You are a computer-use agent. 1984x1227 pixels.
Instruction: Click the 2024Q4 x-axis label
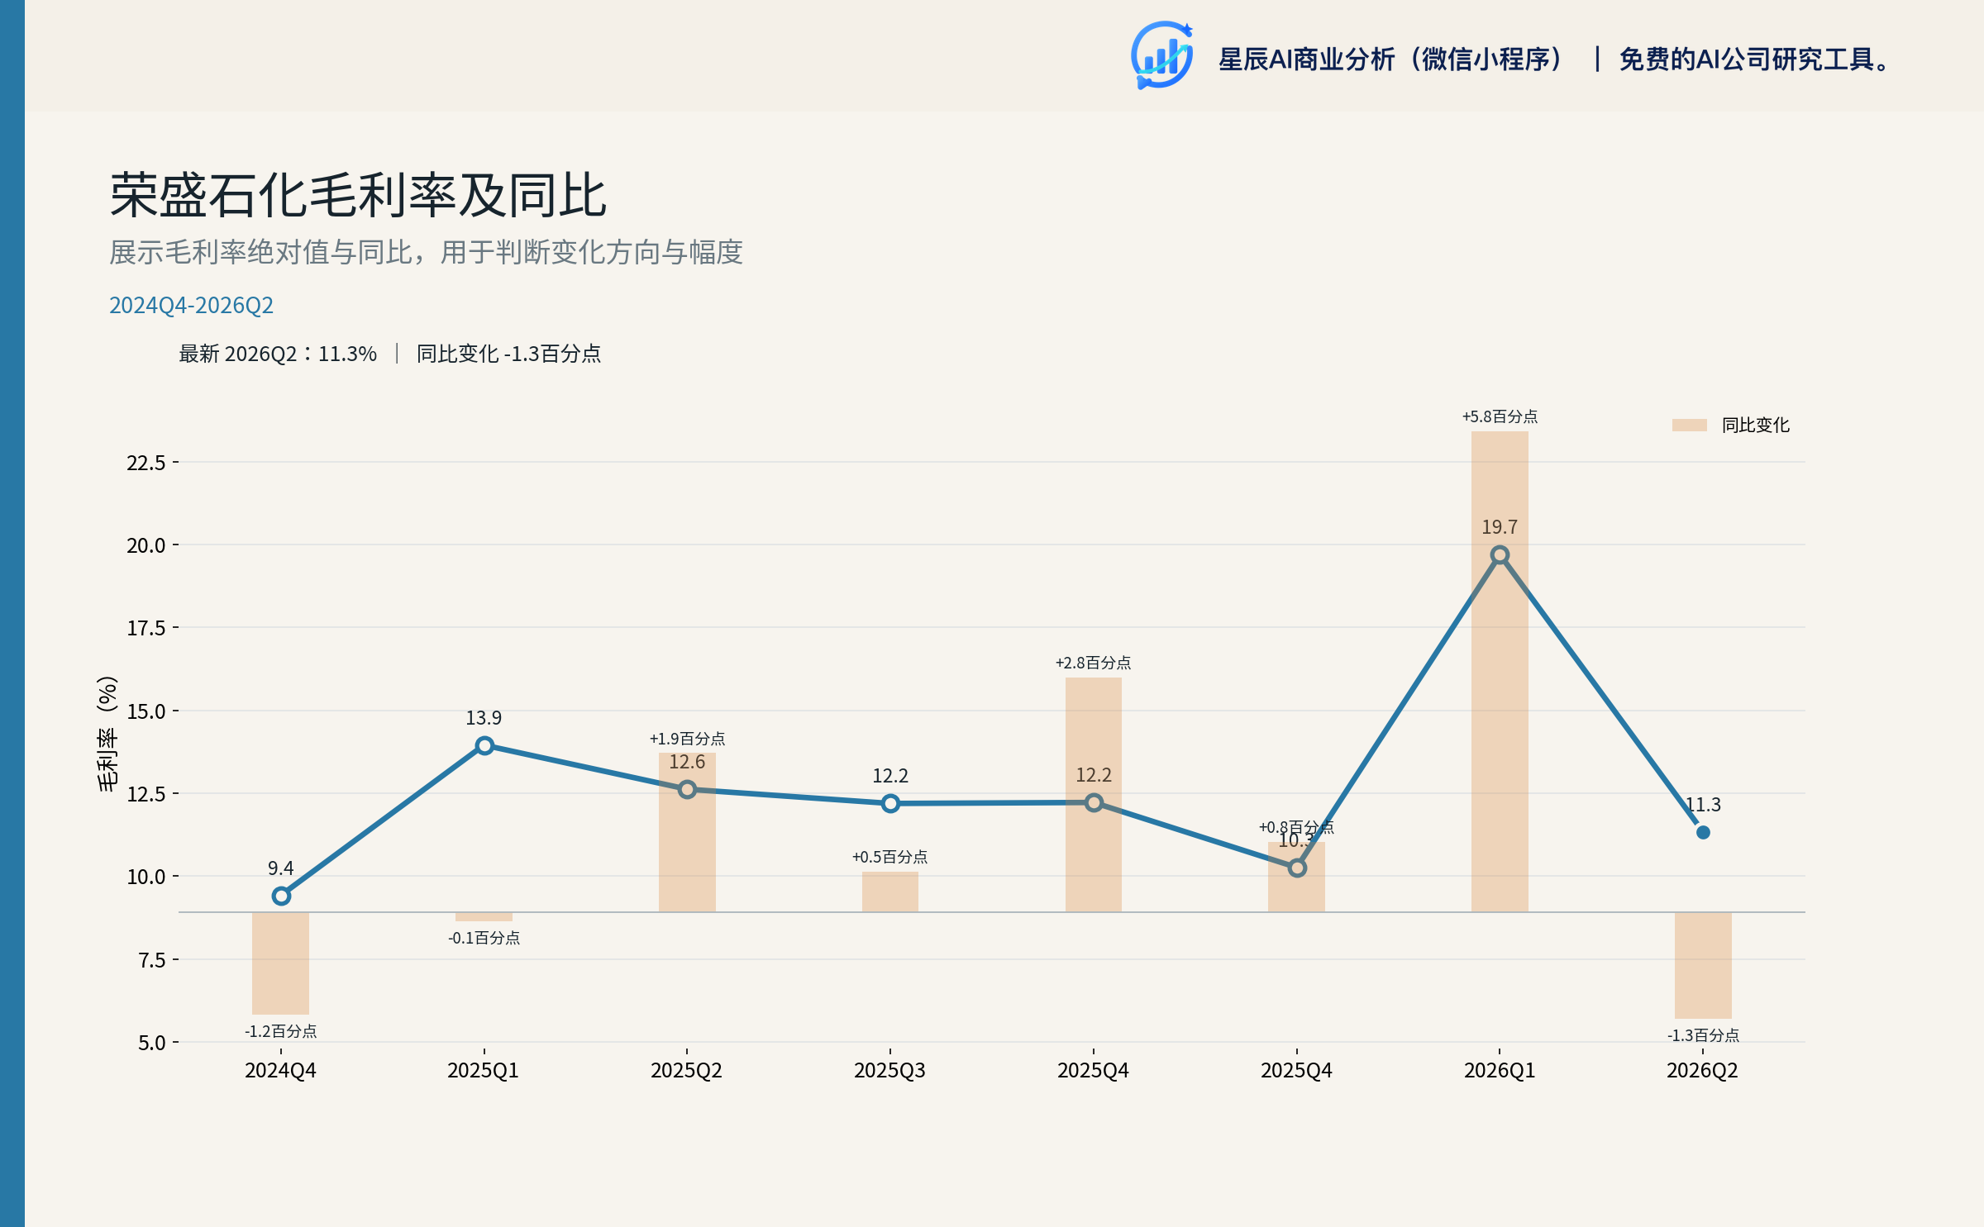coord(280,1071)
